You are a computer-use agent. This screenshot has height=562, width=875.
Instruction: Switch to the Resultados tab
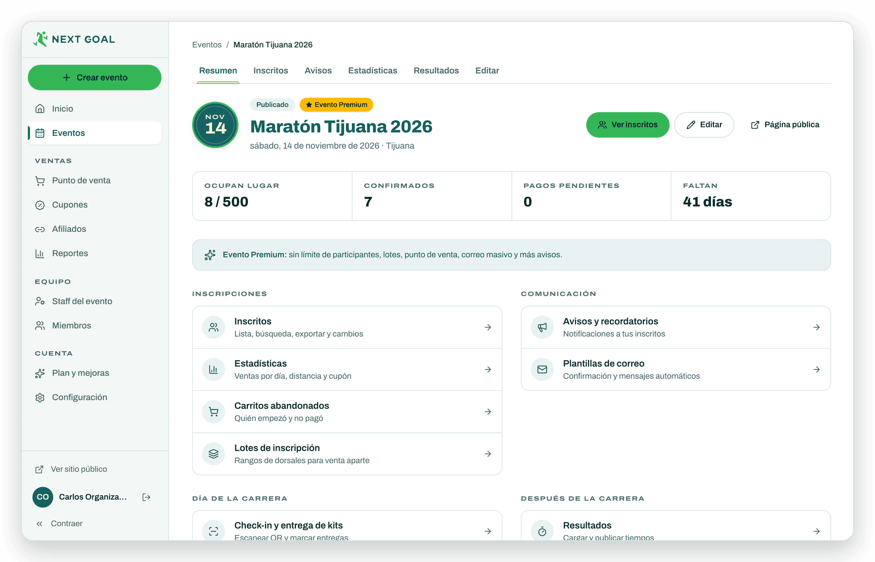(436, 70)
